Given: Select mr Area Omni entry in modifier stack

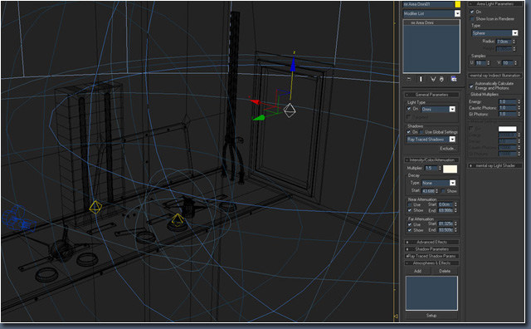Looking at the screenshot, I should click(x=431, y=22).
